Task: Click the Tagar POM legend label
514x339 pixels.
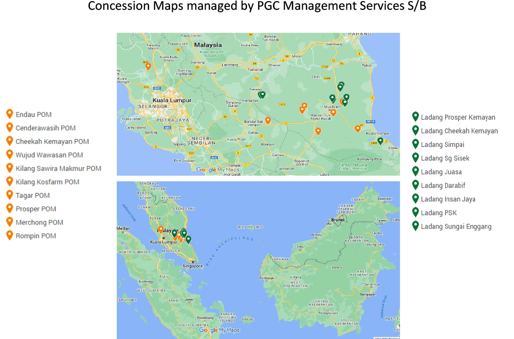Action: (33, 196)
